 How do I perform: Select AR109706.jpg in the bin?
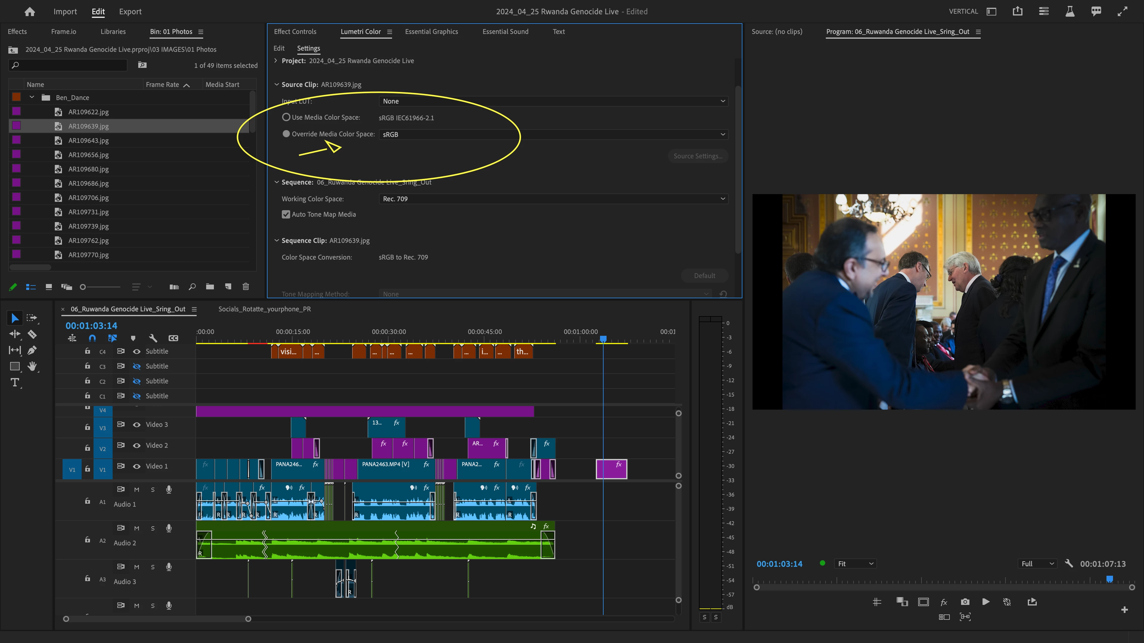pyautogui.click(x=88, y=197)
